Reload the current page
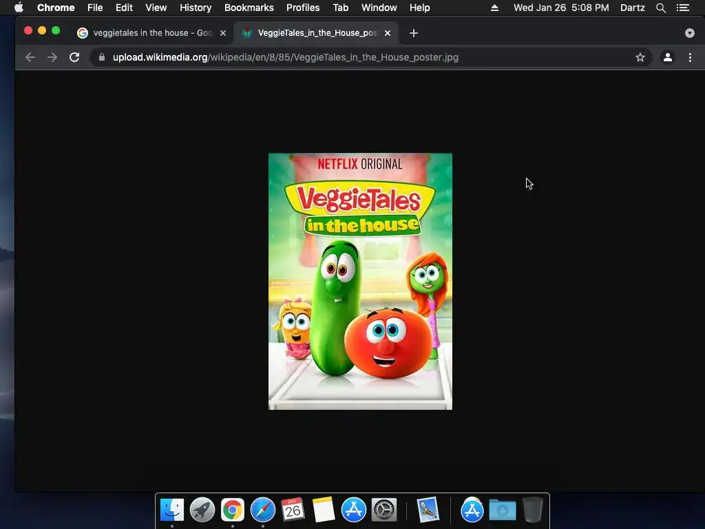Screen dimensions: 705x529 (74, 57)
